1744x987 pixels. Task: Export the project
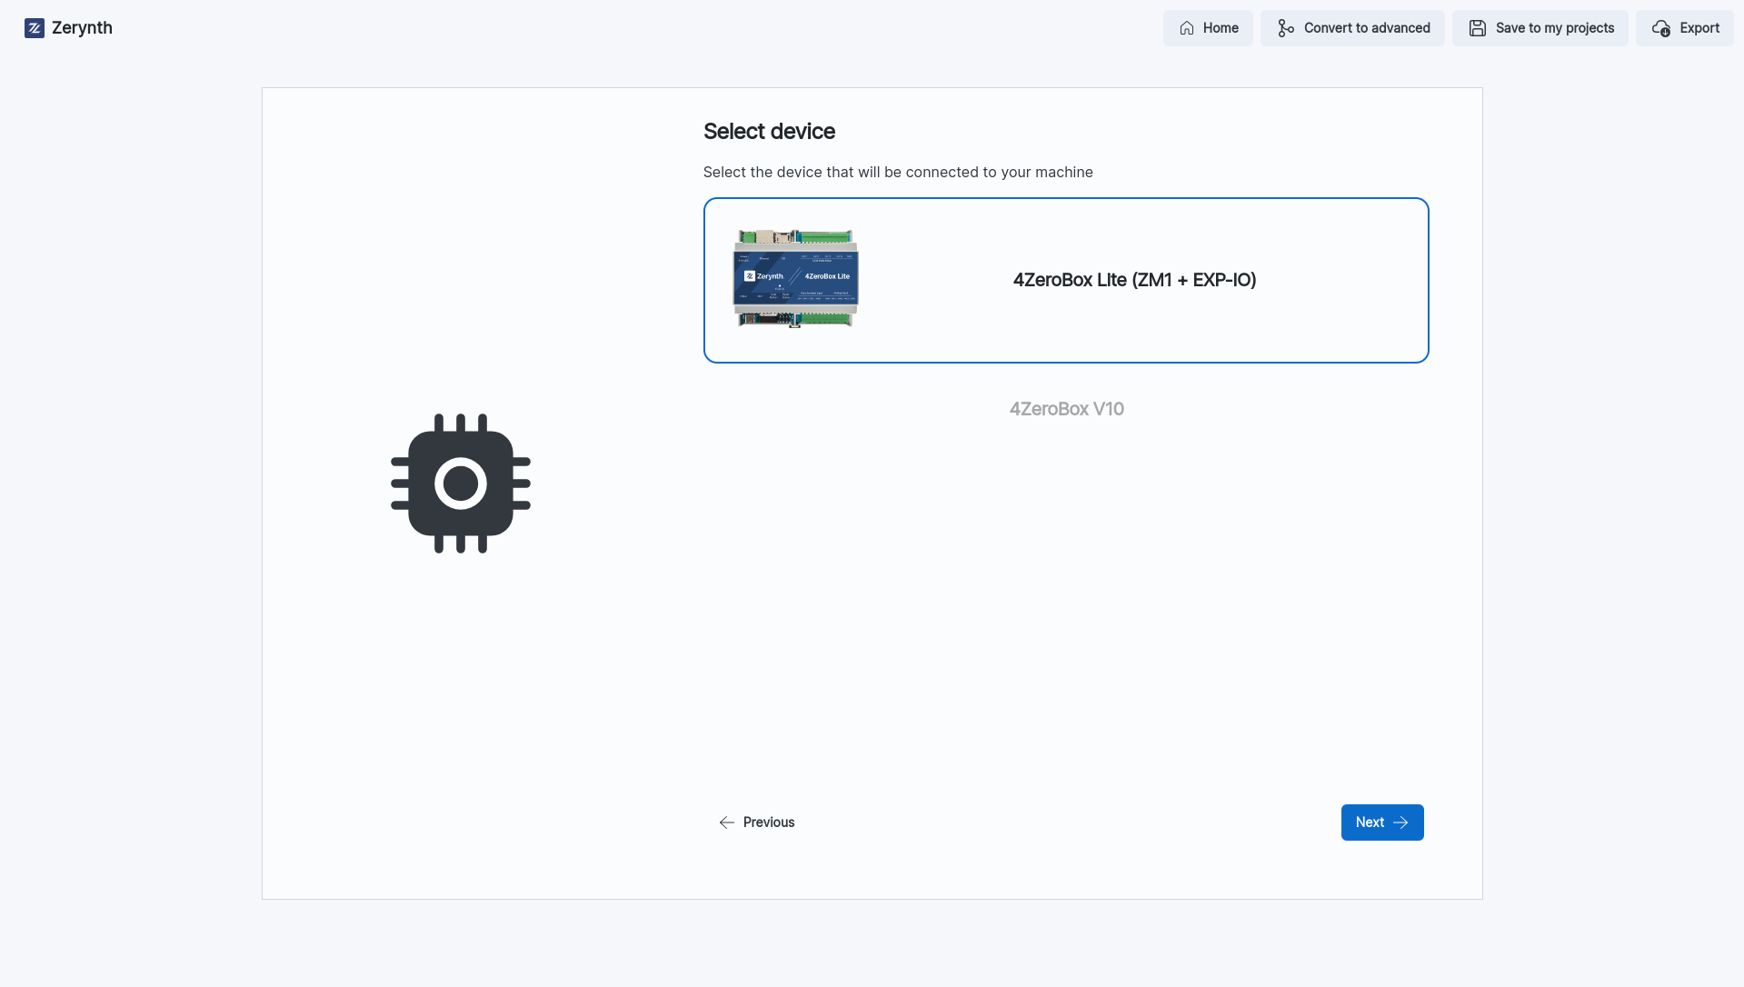1685,28
